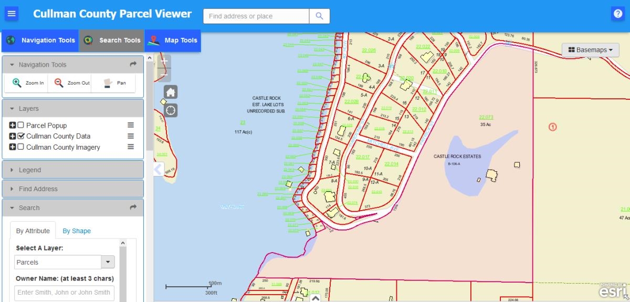
Task: Open the hamburger menu in header
Action: 12,14
